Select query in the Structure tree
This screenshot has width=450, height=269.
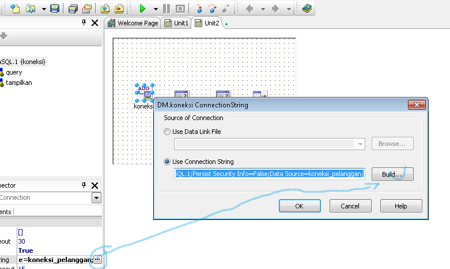pos(14,72)
